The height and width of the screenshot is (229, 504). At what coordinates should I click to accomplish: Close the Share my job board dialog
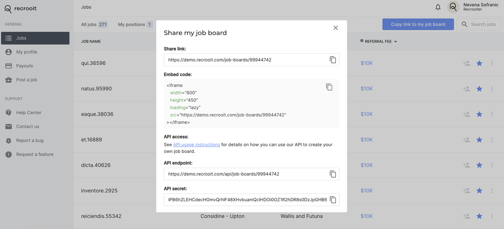(x=335, y=28)
